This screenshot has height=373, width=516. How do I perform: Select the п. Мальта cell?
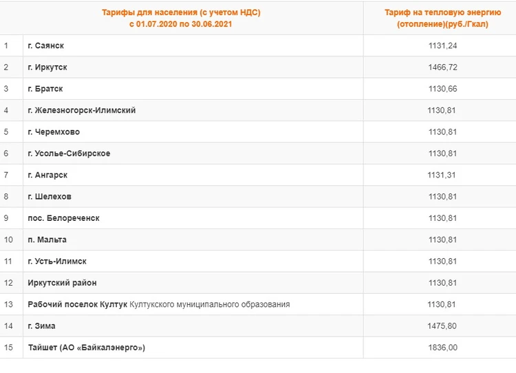coord(47,239)
